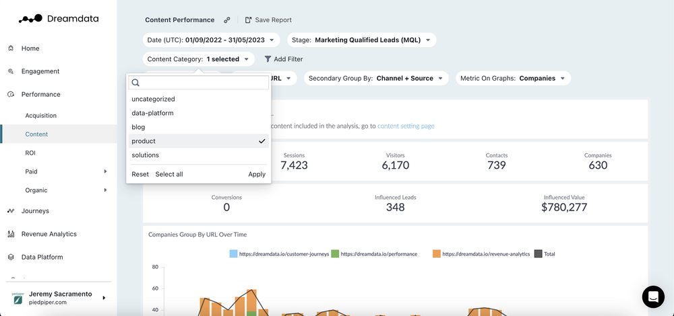674x316 pixels.
Task: Toggle revenue-analytics legend orange swatch
Action: click(437, 254)
